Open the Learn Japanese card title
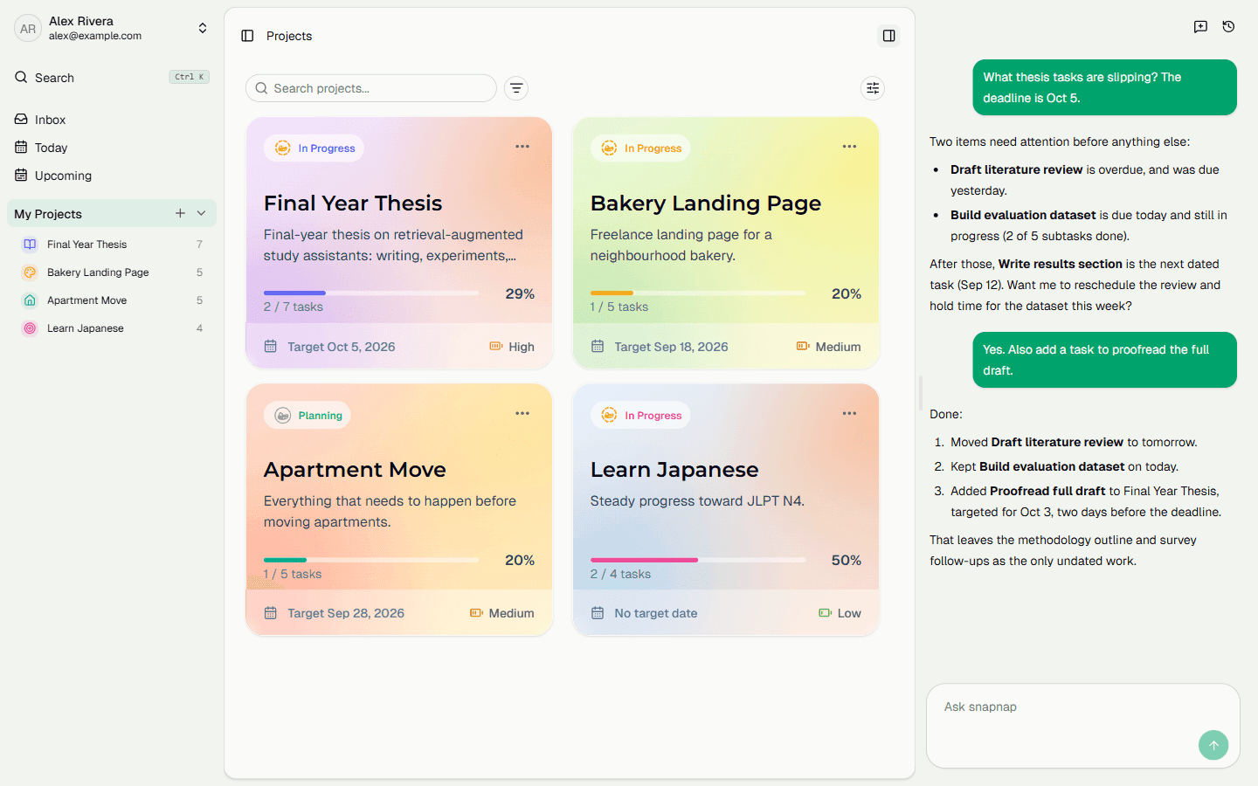The height and width of the screenshot is (786, 1258). pos(674,470)
